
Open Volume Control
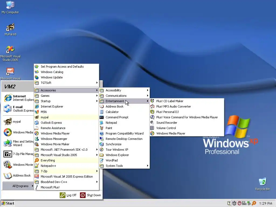point(187,128)
